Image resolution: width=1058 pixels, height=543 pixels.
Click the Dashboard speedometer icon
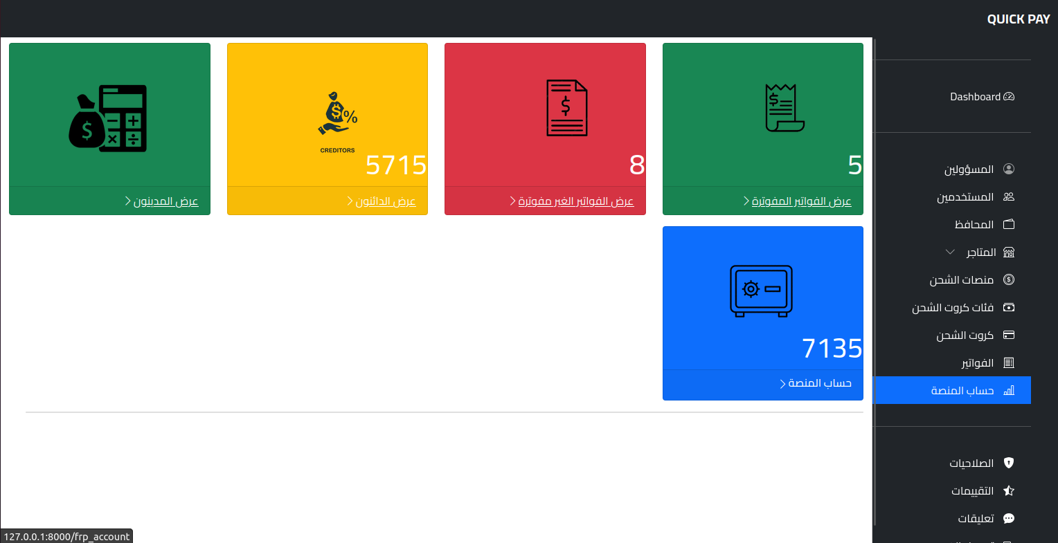(1009, 97)
